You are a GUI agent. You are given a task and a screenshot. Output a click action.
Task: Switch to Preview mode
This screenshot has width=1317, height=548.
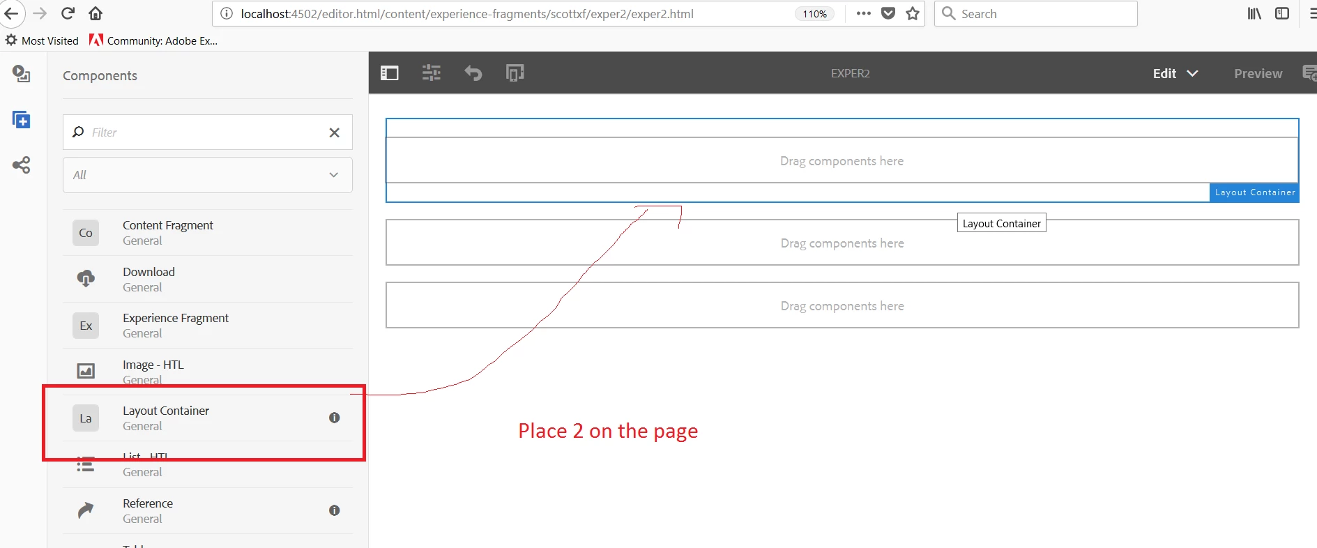pyautogui.click(x=1258, y=73)
